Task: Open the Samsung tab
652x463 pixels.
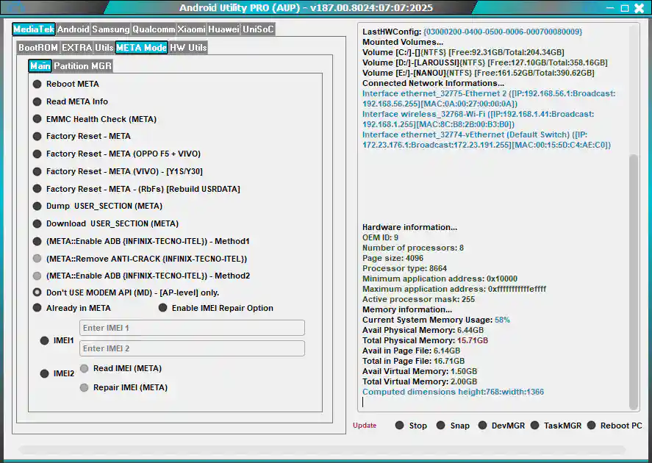Action: pyautogui.click(x=110, y=29)
